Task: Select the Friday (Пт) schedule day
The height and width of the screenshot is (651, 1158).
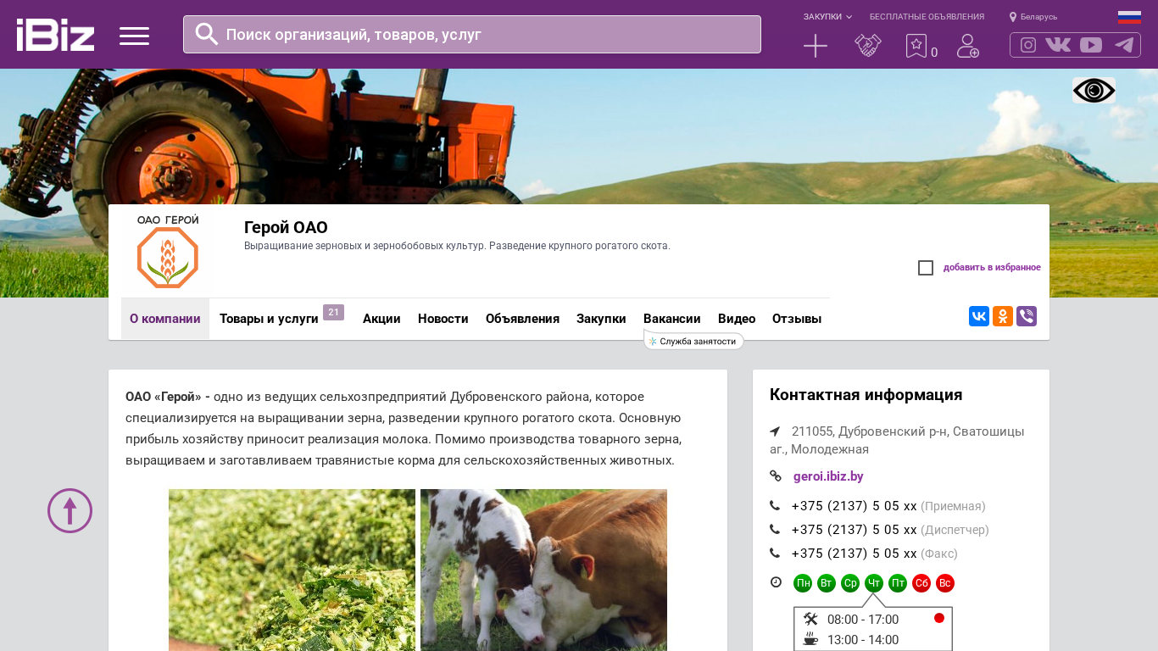Action: [x=898, y=583]
